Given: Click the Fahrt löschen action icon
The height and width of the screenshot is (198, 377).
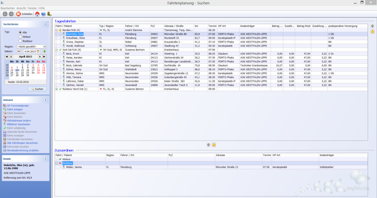Looking at the screenshot, I should (5, 117).
